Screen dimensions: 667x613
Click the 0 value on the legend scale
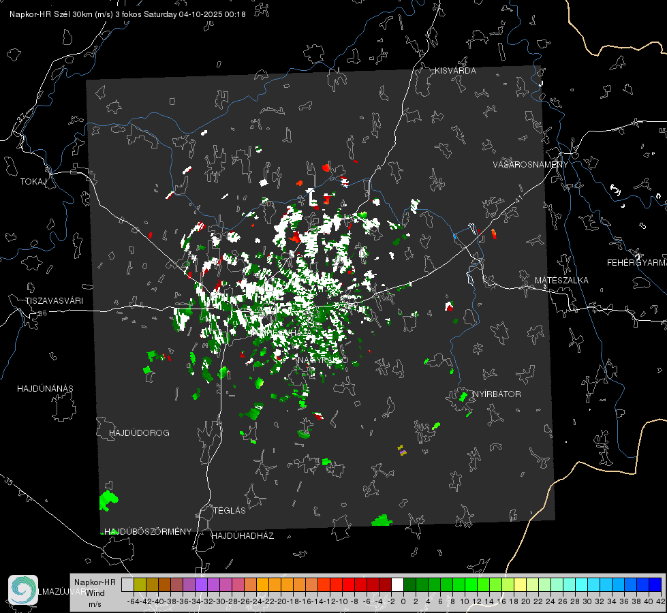click(403, 601)
